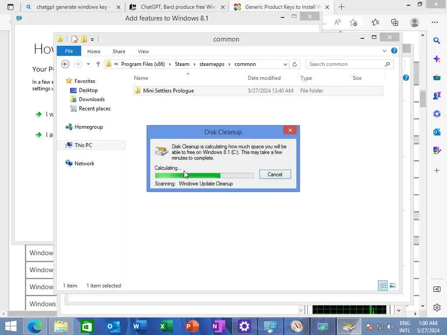Open Excel from the taskbar
This screenshot has width=447, height=335.
point(166,326)
